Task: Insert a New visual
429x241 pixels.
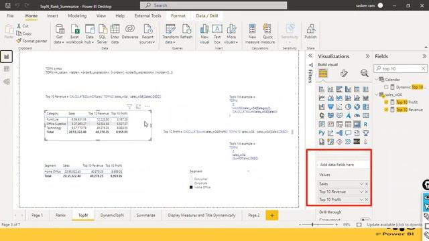Action: pyautogui.click(x=204, y=34)
